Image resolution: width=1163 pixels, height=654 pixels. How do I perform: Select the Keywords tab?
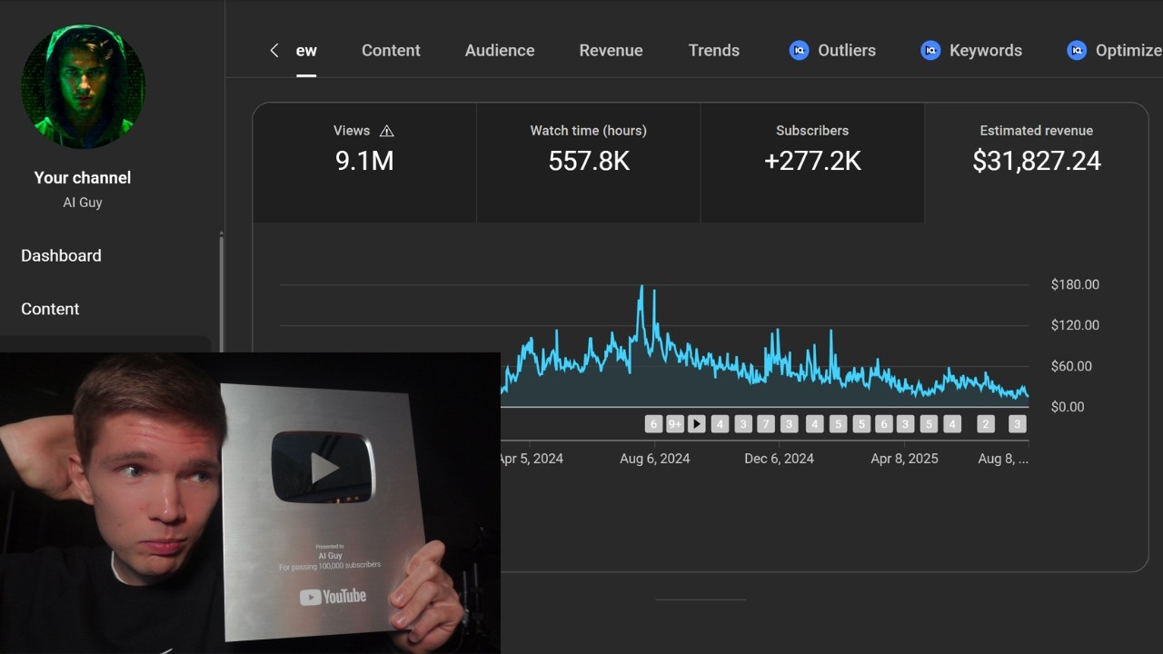pyautogui.click(x=986, y=51)
